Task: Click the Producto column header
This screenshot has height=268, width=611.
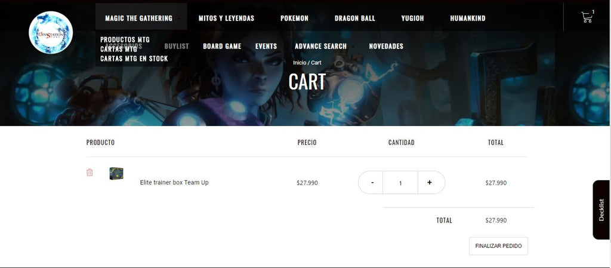Action: pyautogui.click(x=100, y=142)
